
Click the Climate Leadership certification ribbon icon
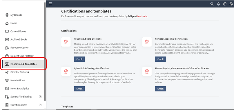[x=147, y=42]
